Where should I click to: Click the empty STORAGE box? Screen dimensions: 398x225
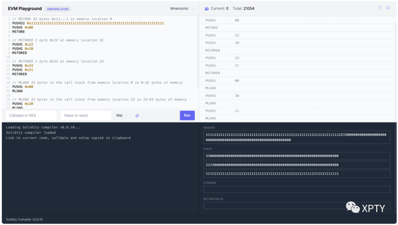[x=296, y=189]
